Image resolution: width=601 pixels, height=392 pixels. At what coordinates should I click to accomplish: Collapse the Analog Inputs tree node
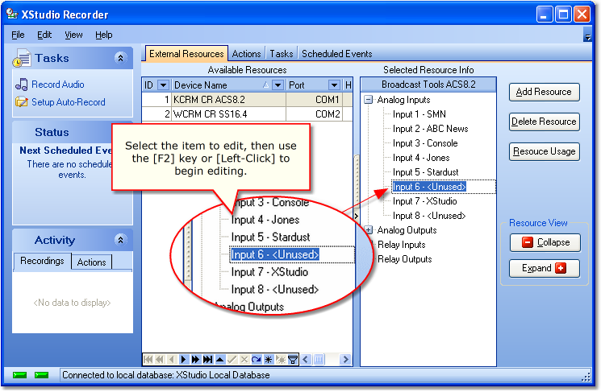pos(369,100)
